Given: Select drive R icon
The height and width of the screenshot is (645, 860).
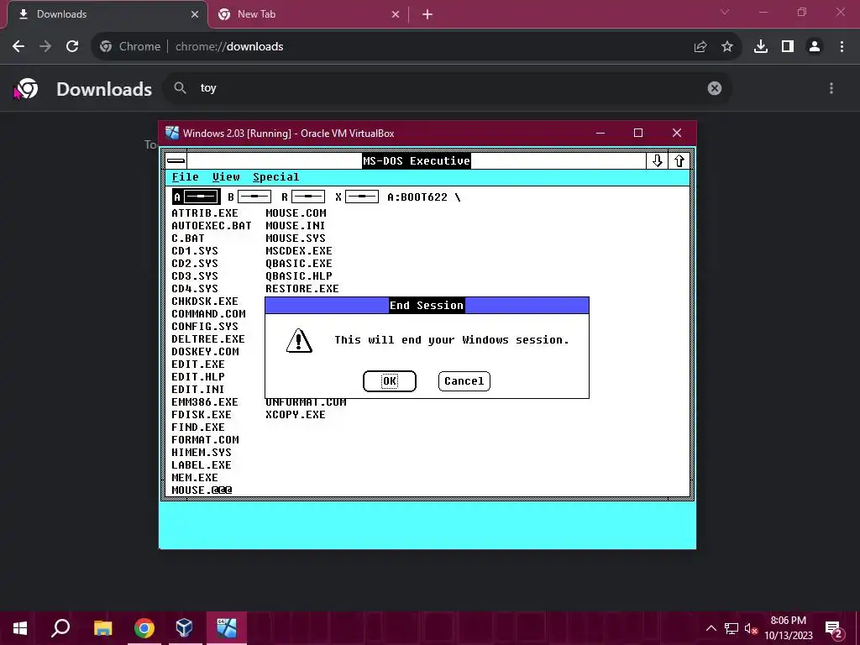Looking at the screenshot, I should click(302, 197).
